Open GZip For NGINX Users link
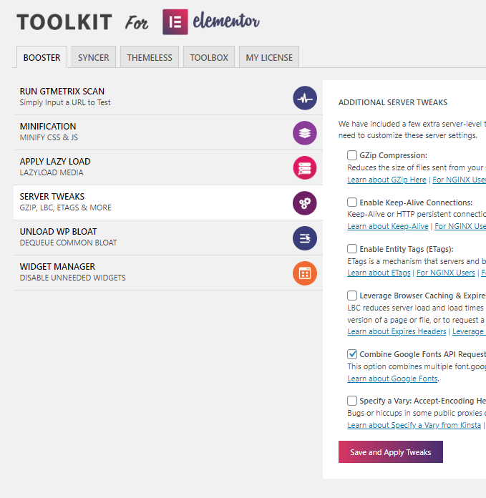Viewport: 486px width, 498px height. coord(459,180)
